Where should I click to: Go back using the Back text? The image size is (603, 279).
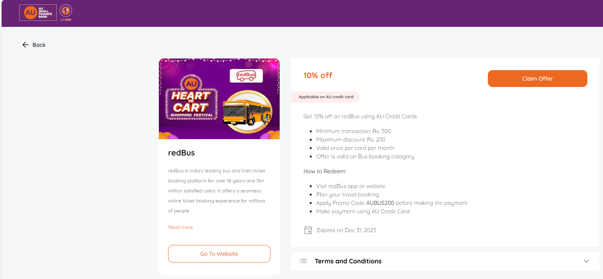39,45
